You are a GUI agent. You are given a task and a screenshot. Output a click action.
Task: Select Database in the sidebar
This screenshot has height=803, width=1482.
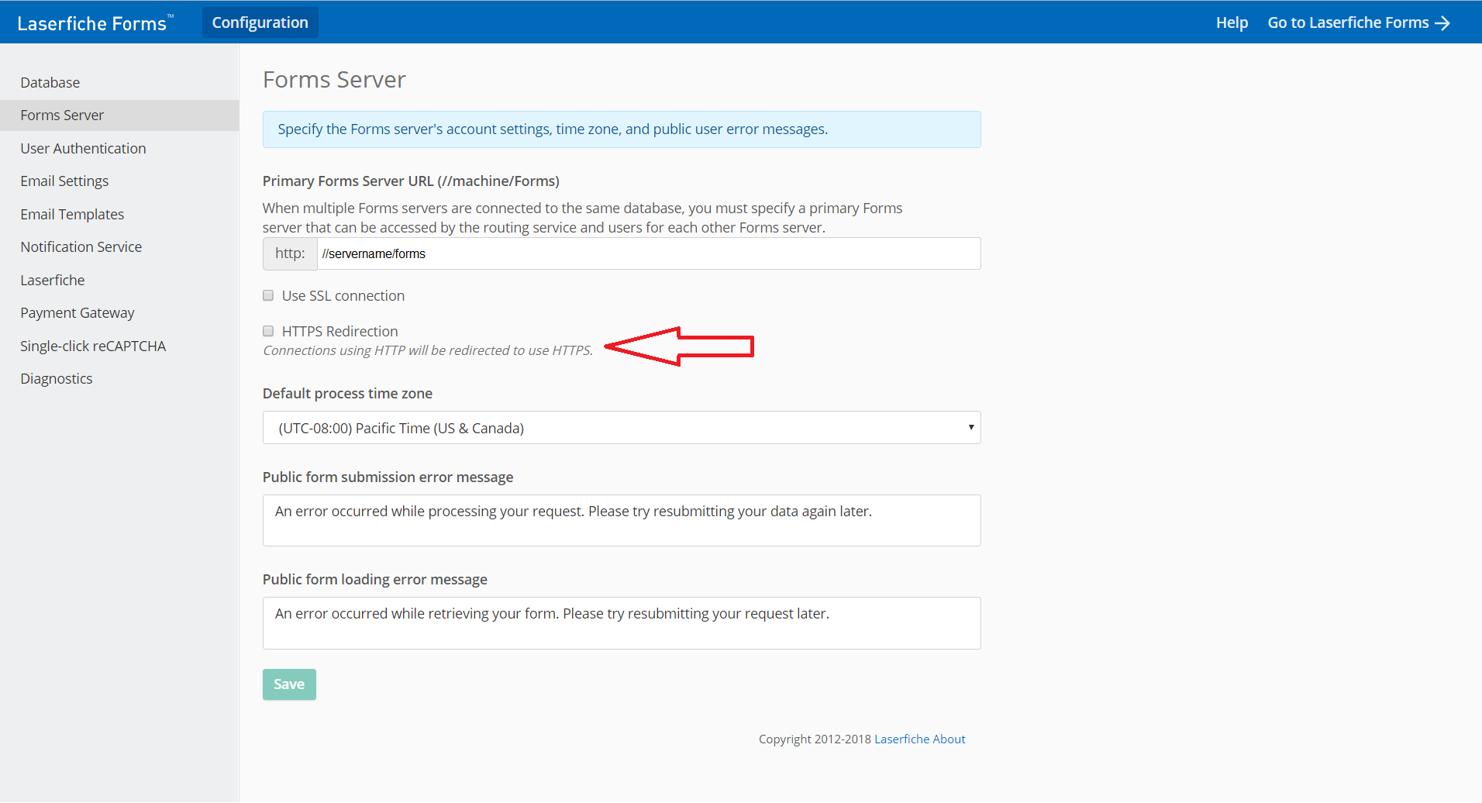(x=50, y=83)
